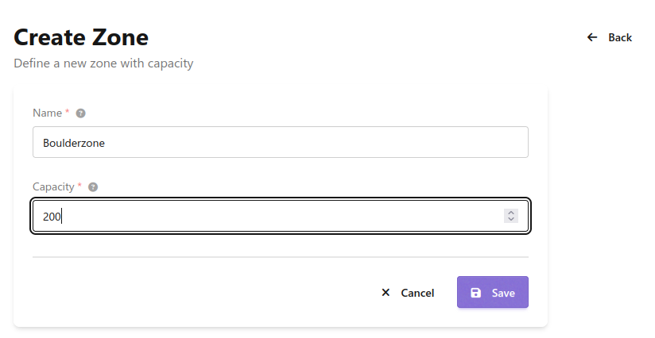Click the Capacity field help icon
655x338 pixels.
pyautogui.click(x=93, y=187)
